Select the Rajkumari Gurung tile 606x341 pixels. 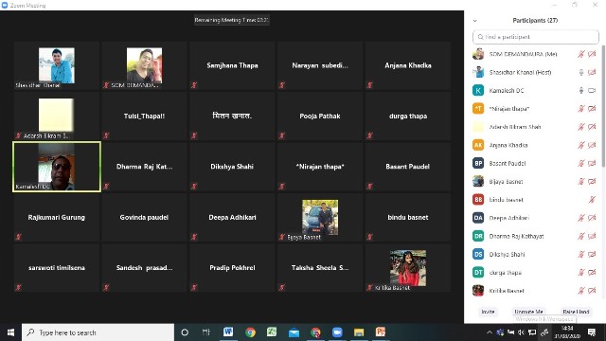[x=57, y=217]
